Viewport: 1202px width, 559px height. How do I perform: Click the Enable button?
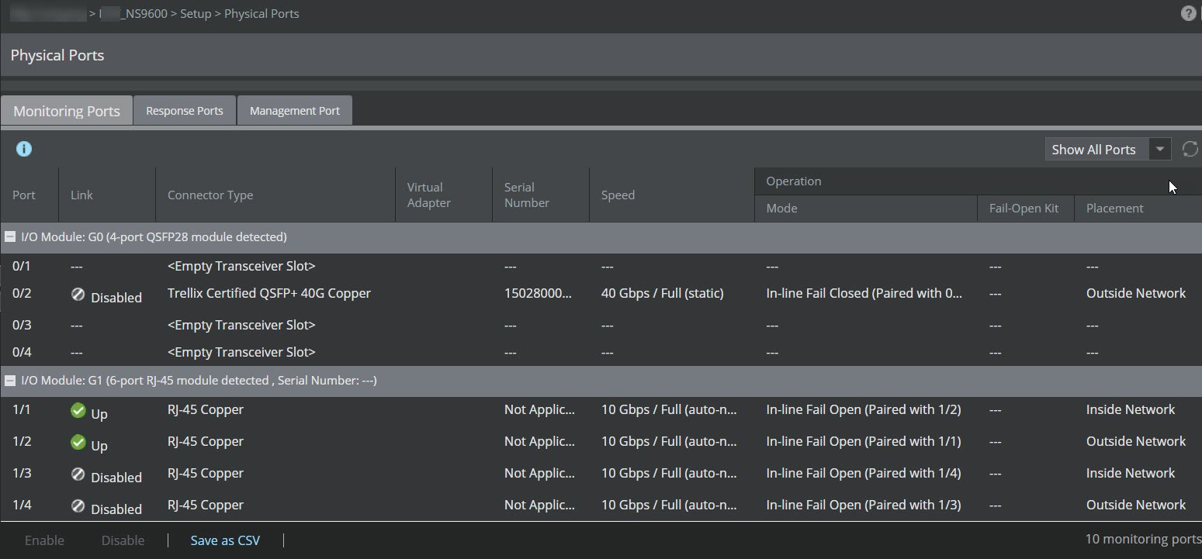point(44,540)
